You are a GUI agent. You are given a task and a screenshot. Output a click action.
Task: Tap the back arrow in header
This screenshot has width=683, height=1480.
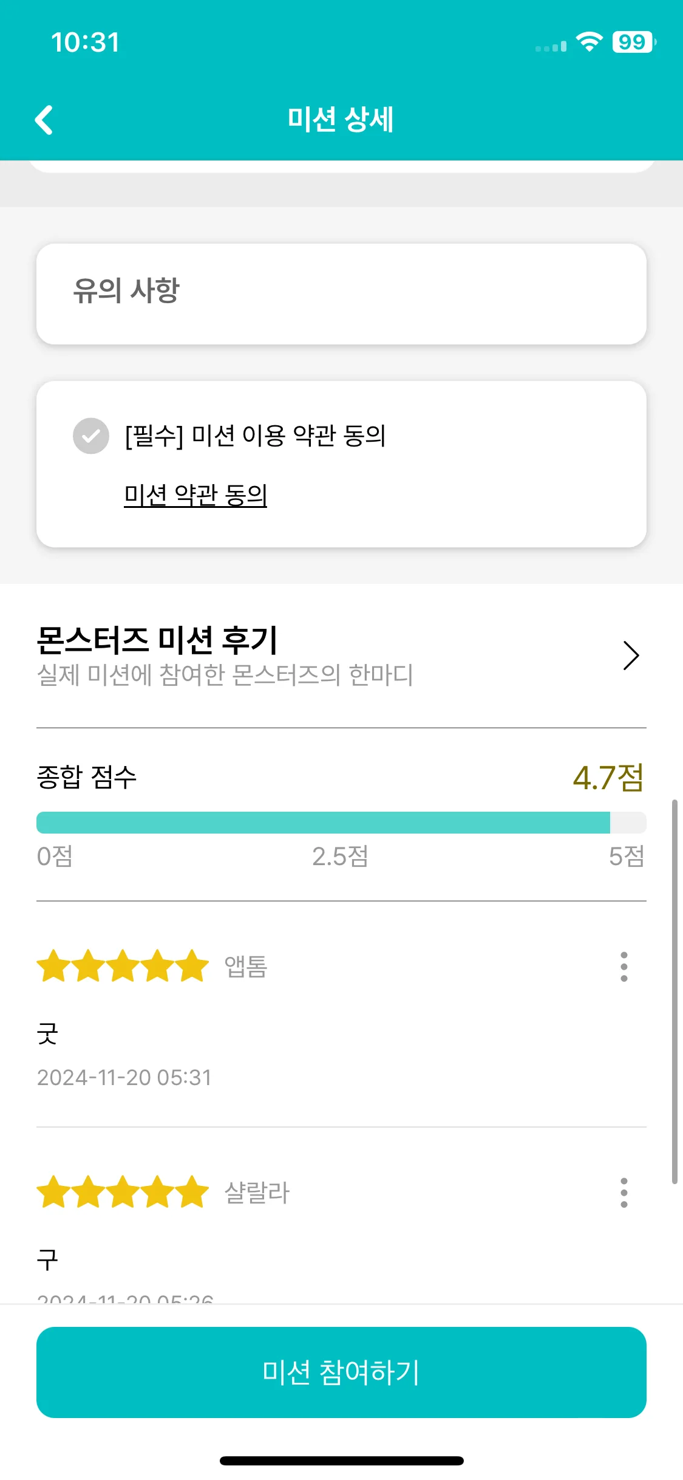click(44, 120)
